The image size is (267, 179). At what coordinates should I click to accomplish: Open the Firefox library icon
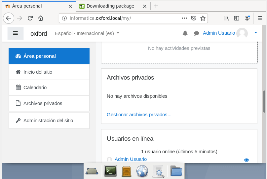[226, 18]
